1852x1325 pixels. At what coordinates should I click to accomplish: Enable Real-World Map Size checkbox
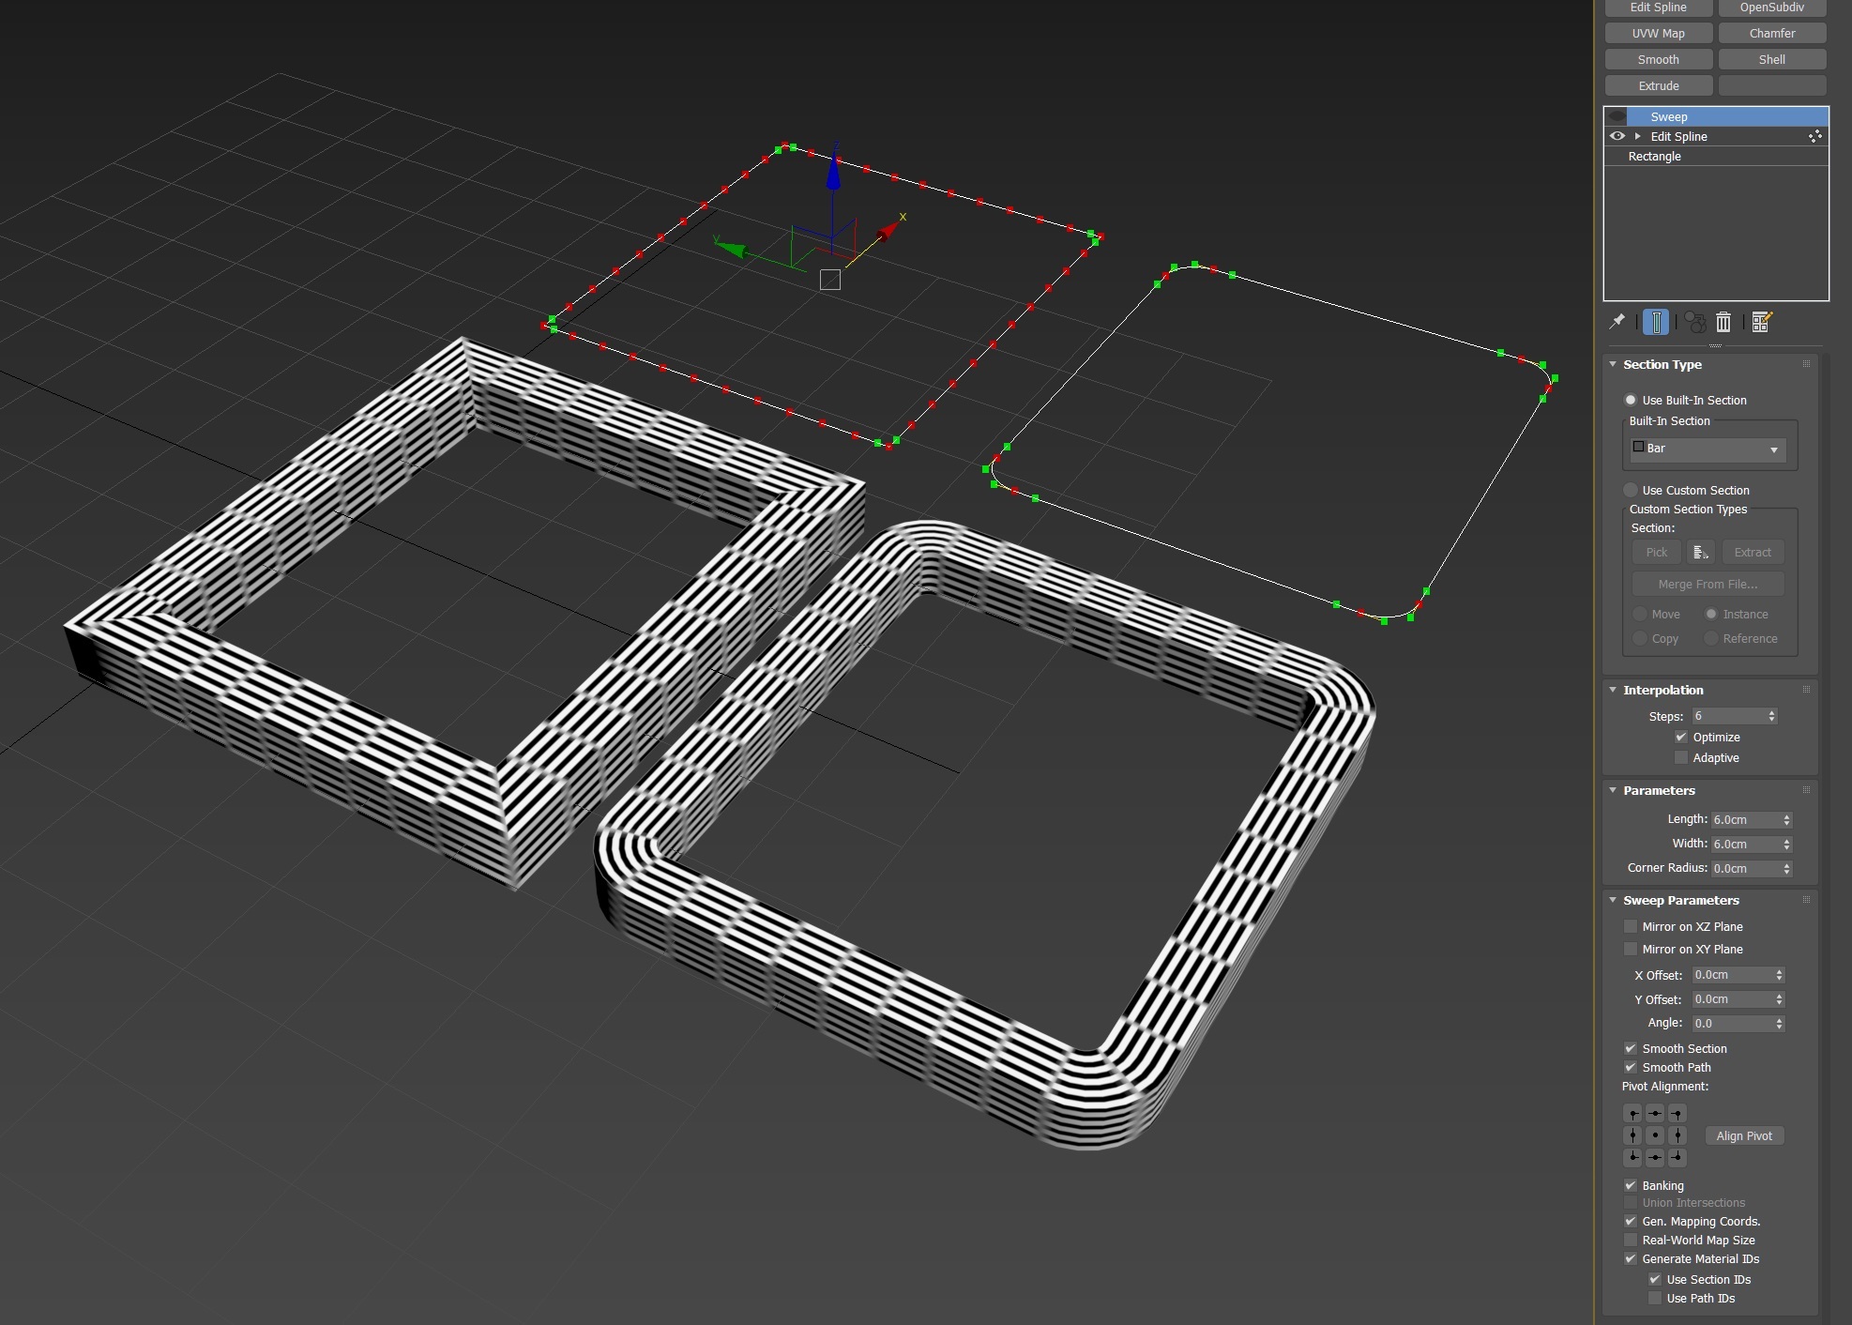[x=1631, y=1240]
